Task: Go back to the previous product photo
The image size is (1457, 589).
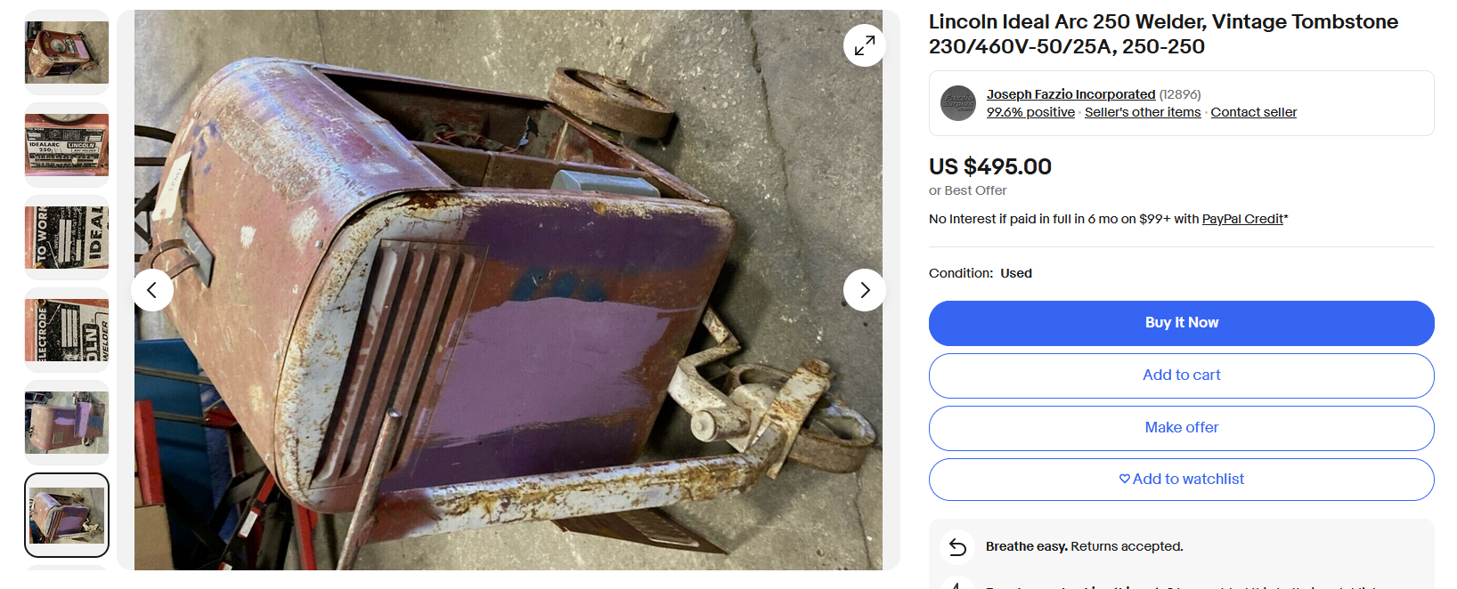Action: point(152,290)
